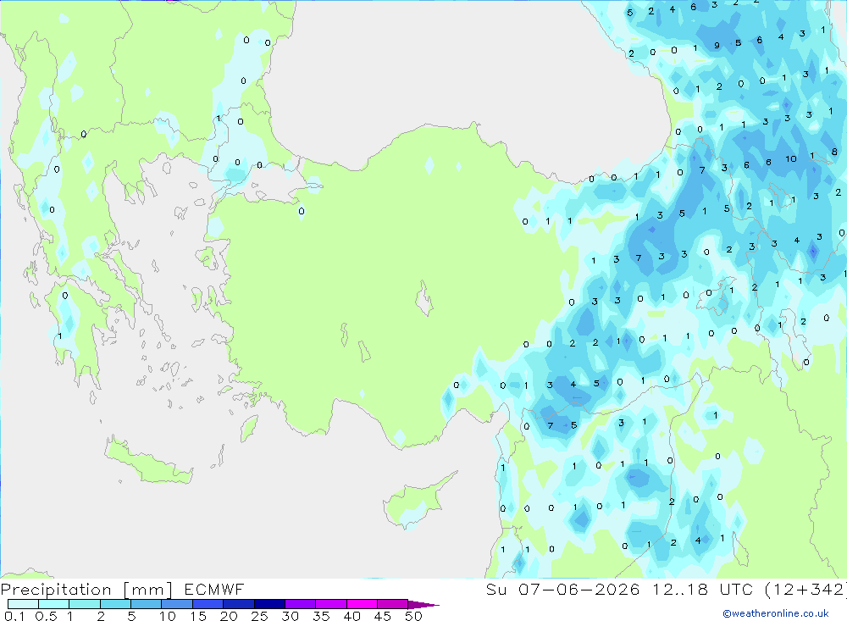This screenshot has height=621, width=847.
Task: Click the '10' precipitation value on the map
Action: pos(791,159)
